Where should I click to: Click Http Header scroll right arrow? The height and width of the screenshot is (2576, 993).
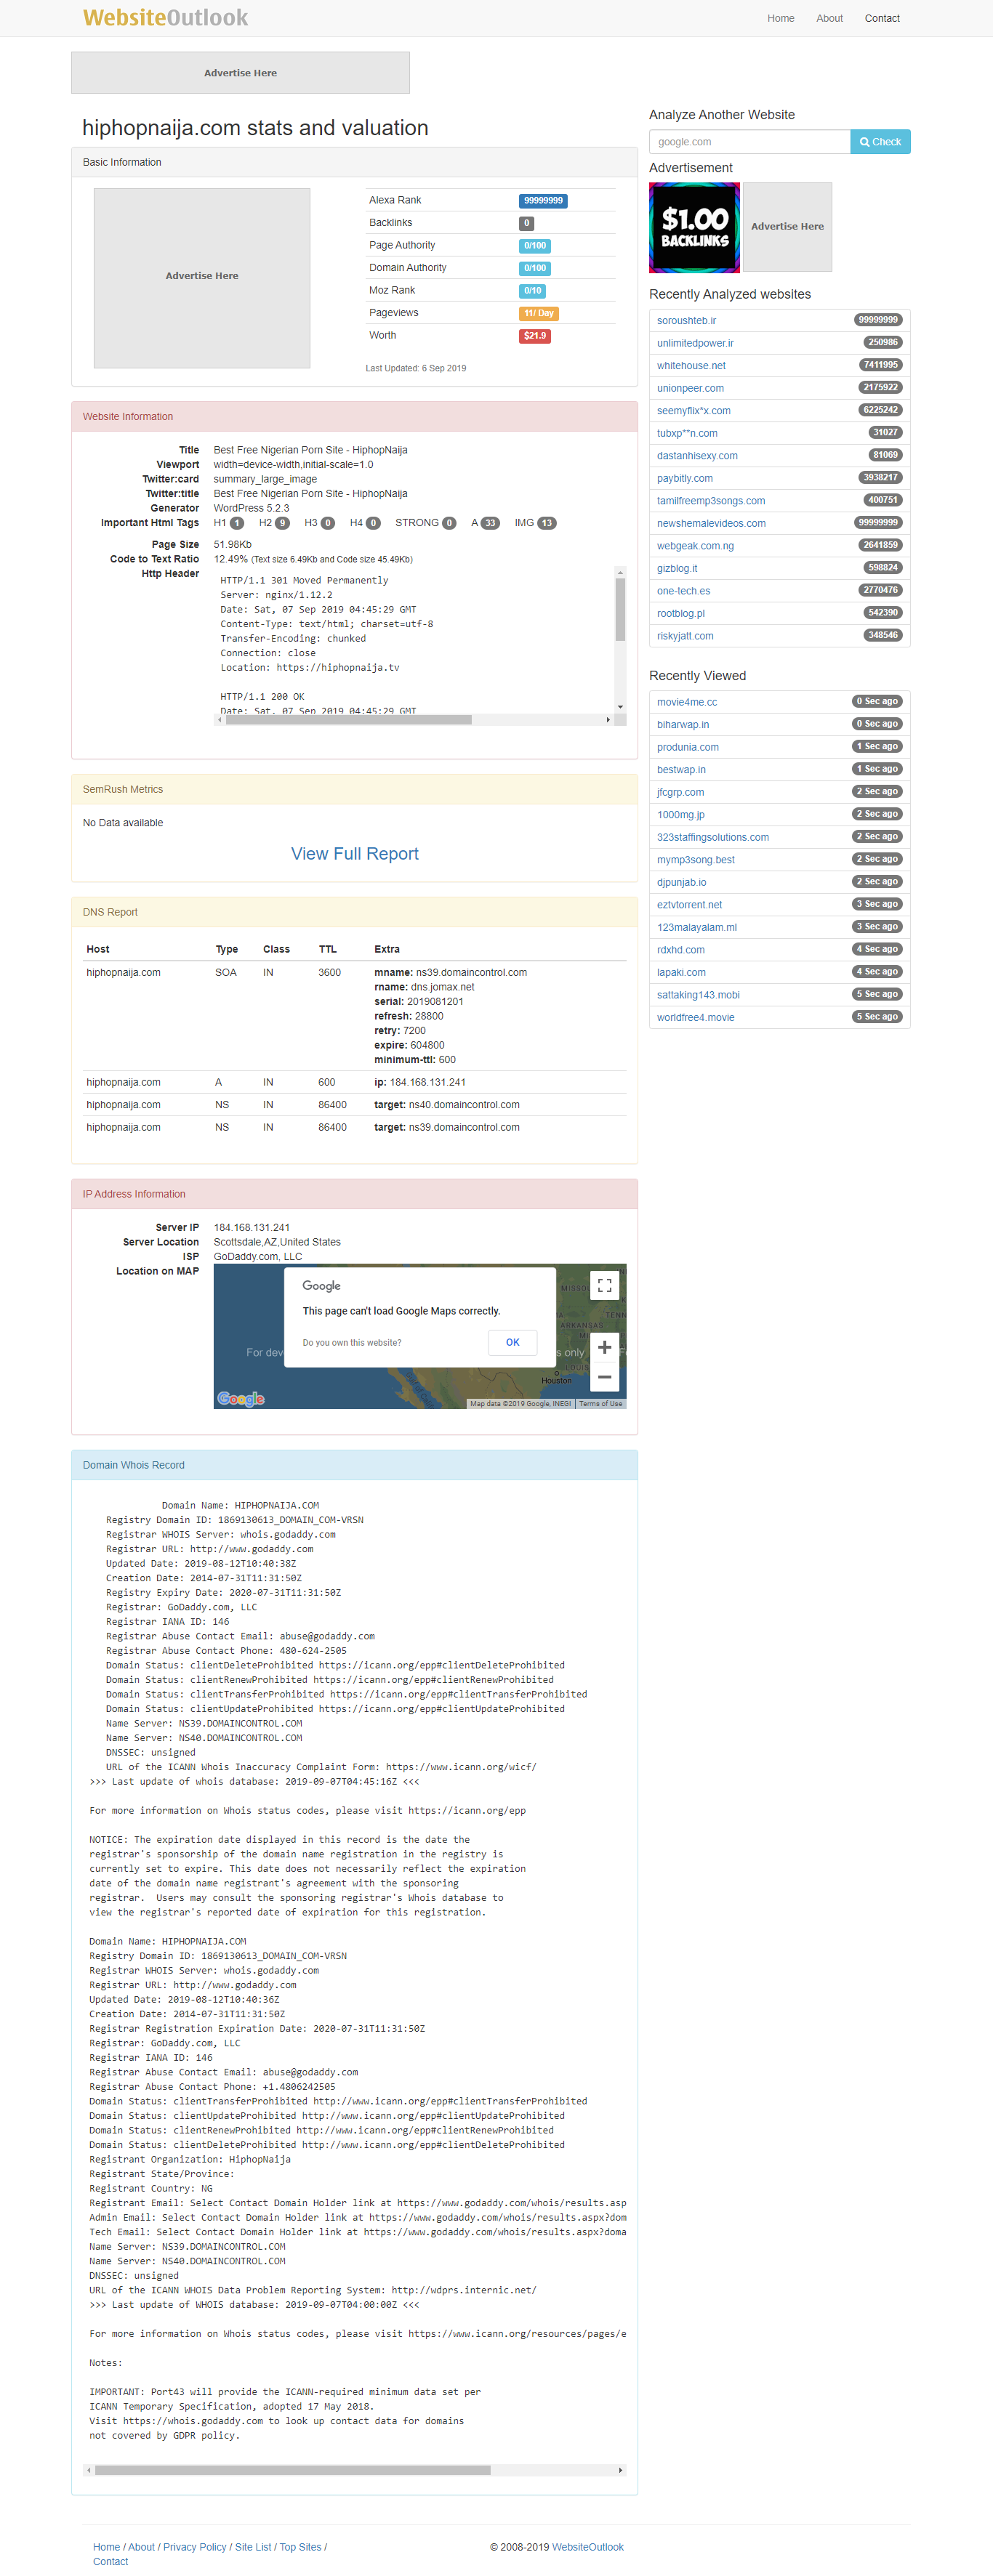(608, 719)
